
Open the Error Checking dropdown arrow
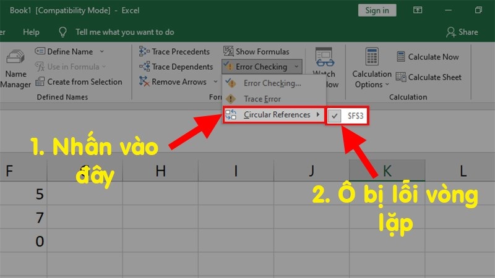click(296, 67)
